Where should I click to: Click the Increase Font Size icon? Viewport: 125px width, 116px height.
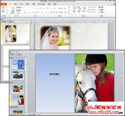41,8
